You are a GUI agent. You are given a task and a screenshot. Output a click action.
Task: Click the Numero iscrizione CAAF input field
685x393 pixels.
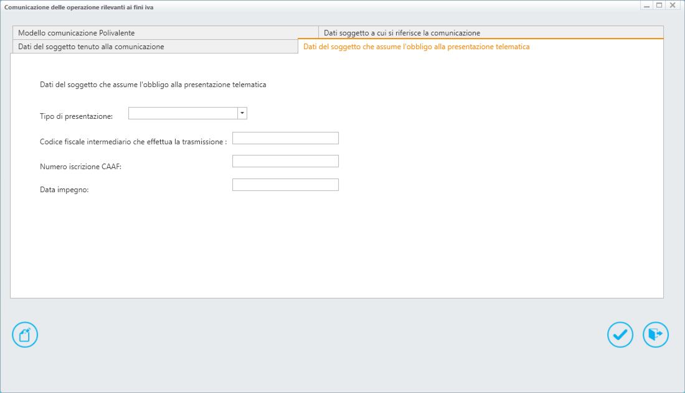click(x=285, y=161)
